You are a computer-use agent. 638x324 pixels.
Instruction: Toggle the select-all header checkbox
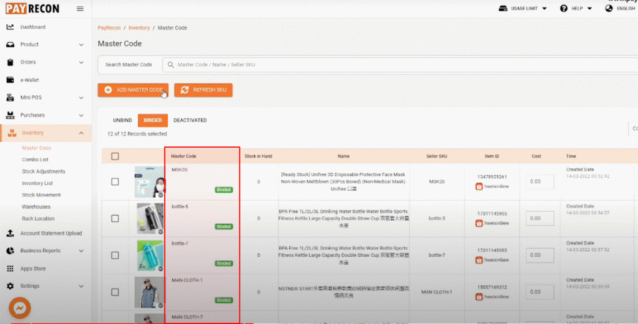[115, 156]
